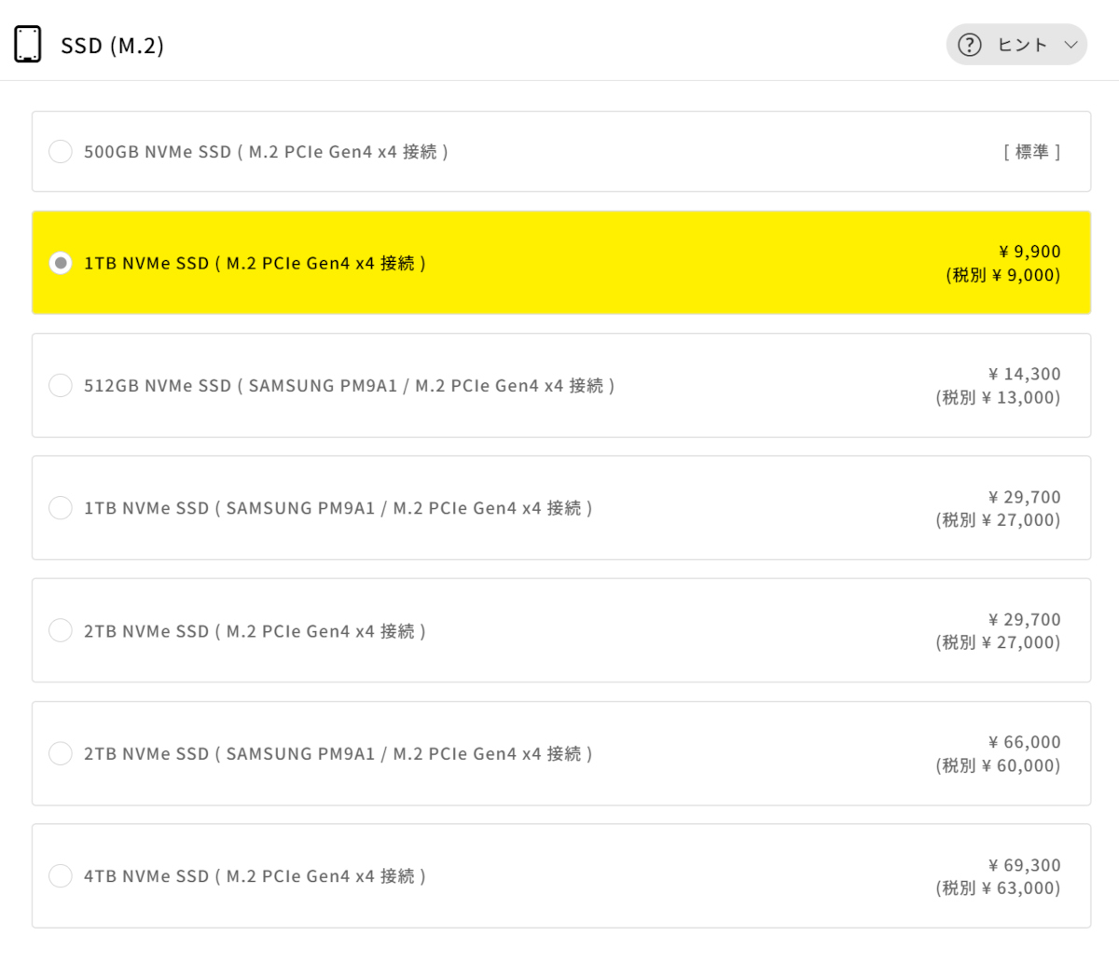1119x963 pixels.
Task: Toggle the selected 1TB NVMe SSD radio
Action: point(61,263)
